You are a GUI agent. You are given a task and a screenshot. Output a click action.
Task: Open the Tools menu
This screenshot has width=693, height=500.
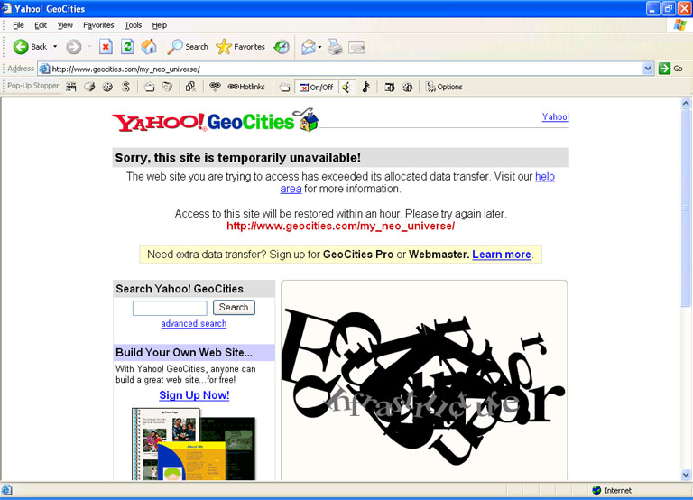(x=133, y=25)
